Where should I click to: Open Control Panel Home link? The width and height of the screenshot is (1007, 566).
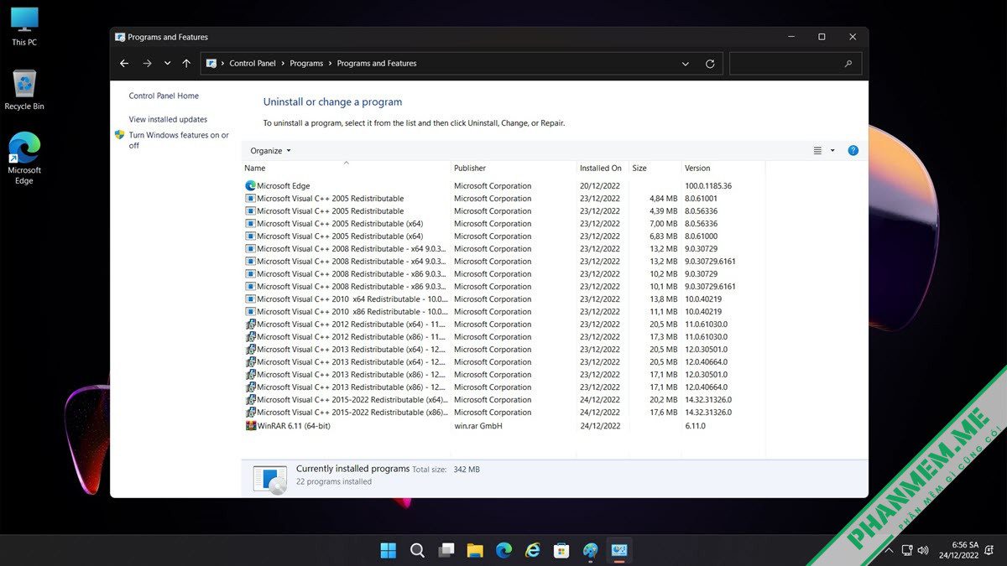point(164,96)
